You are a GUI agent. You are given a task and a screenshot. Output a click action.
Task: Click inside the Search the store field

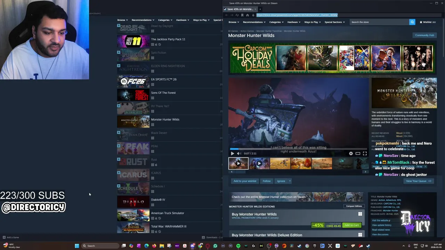pyautogui.click(x=379, y=22)
